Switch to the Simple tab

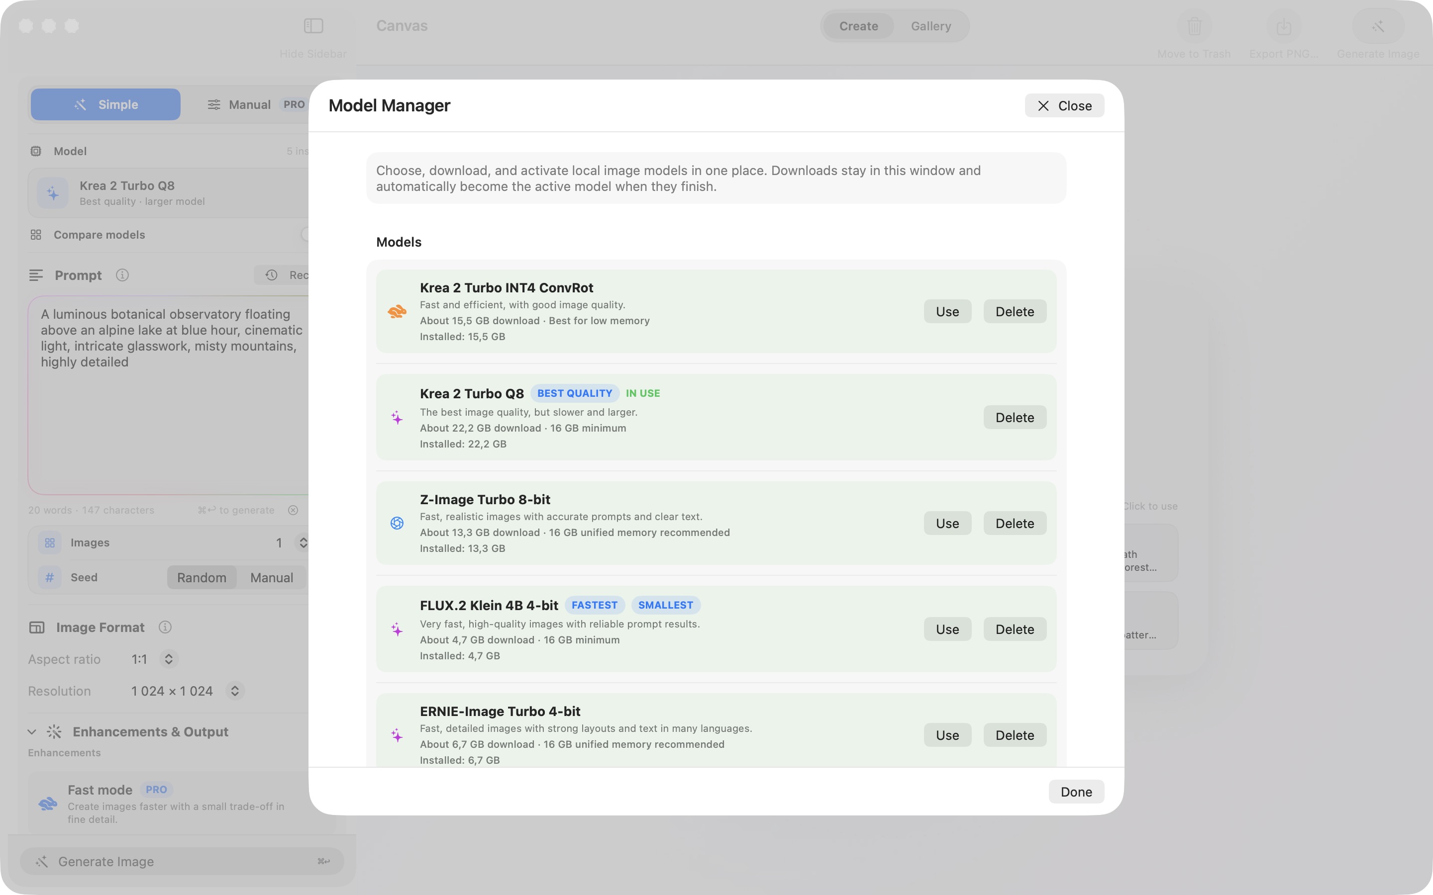click(x=105, y=105)
